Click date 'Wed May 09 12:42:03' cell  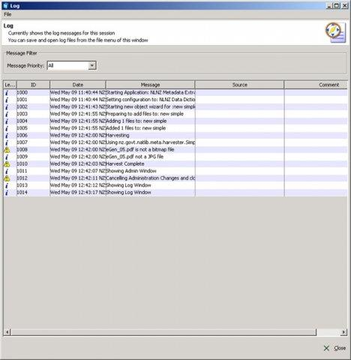click(x=78, y=163)
